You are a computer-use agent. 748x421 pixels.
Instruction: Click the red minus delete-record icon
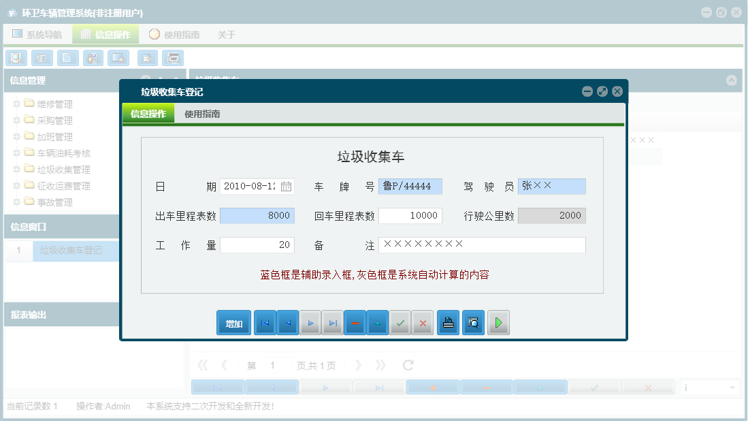[355, 322]
